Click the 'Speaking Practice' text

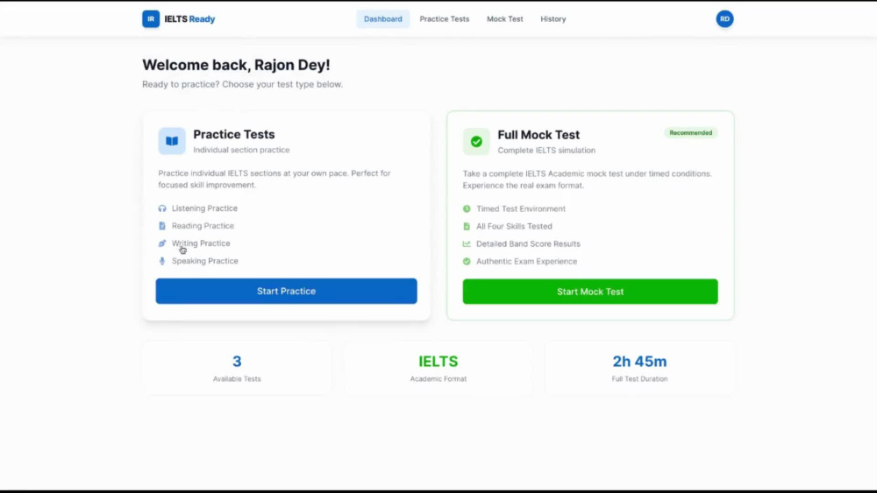(204, 261)
